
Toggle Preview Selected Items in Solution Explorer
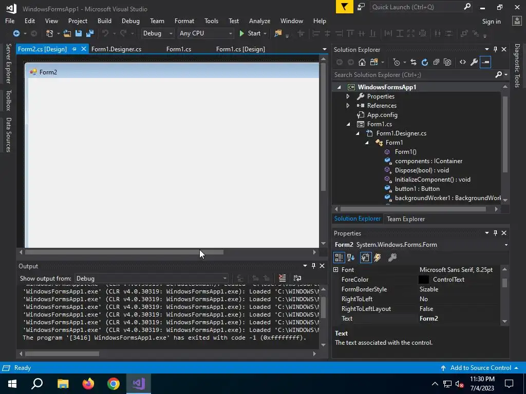point(485,62)
